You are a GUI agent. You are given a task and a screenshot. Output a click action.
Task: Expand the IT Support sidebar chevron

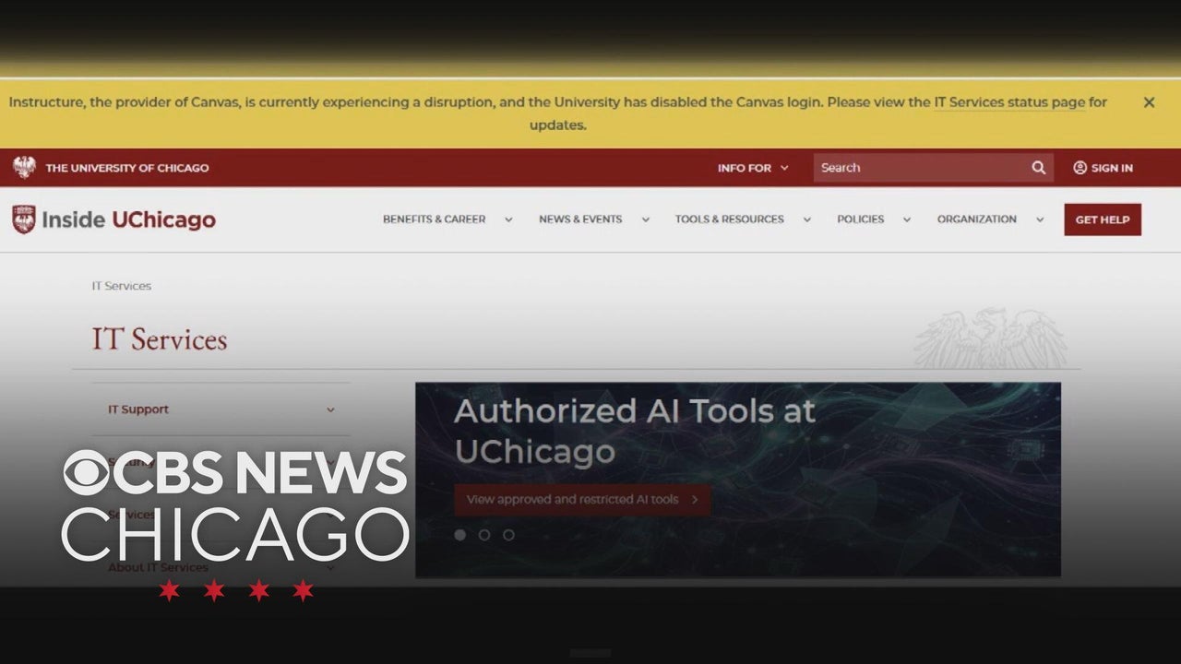coord(330,409)
